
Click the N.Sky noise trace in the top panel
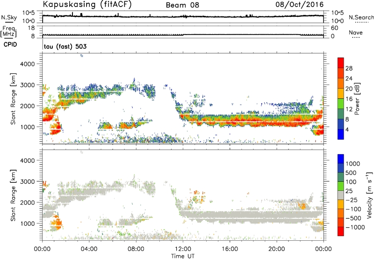(x=183, y=16)
